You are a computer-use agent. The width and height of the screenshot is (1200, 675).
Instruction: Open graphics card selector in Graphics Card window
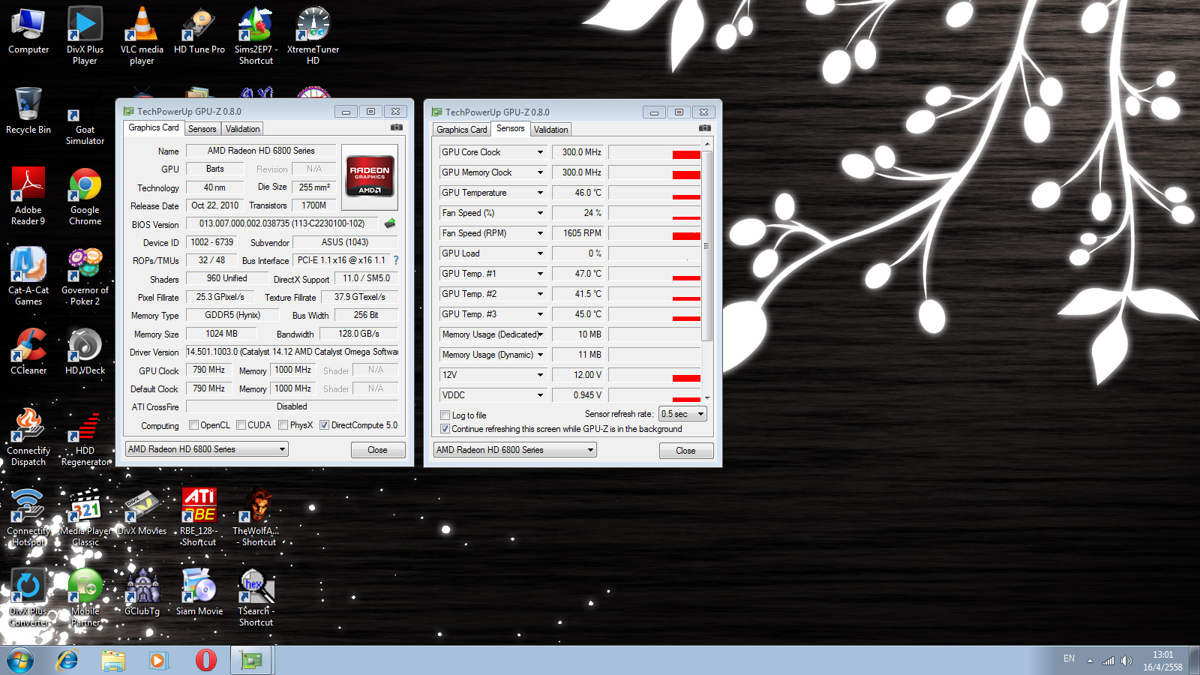pyautogui.click(x=207, y=449)
